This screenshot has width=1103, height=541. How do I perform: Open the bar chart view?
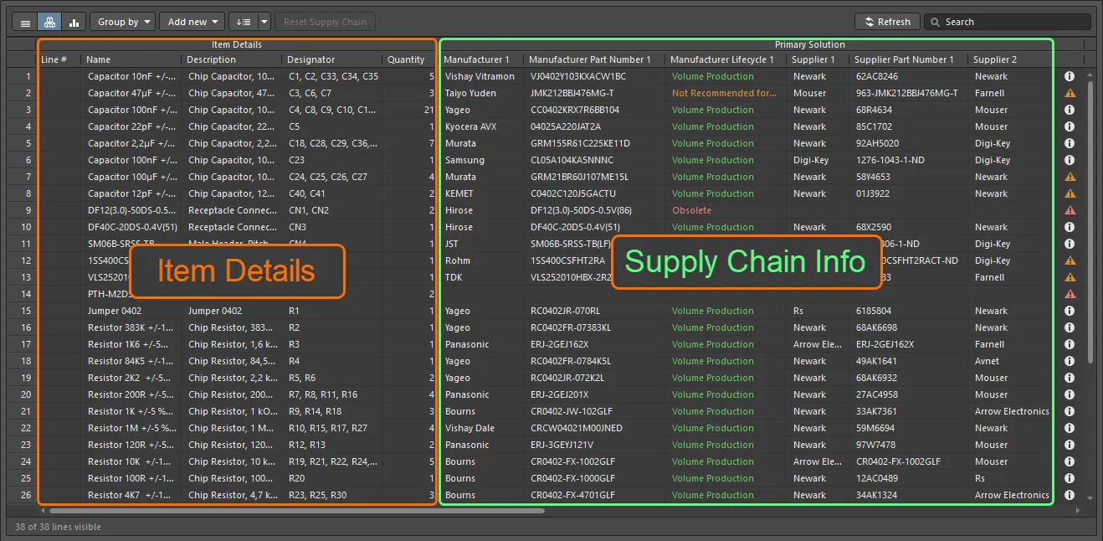click(74, 22)
